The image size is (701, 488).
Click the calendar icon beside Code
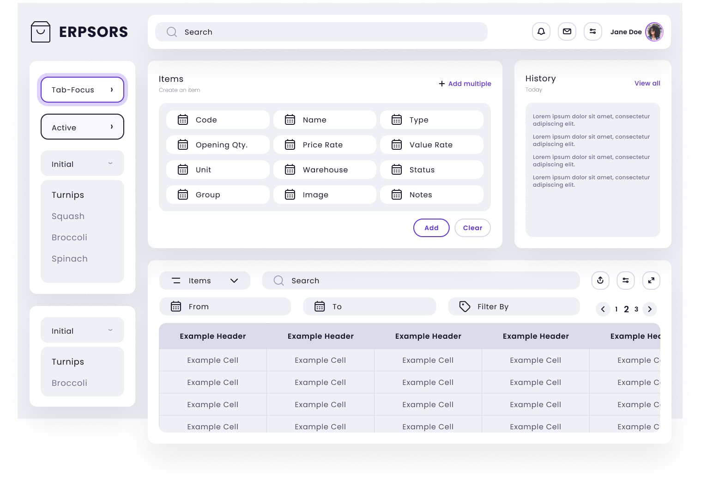pyautogui.click(x=183, y=120)
